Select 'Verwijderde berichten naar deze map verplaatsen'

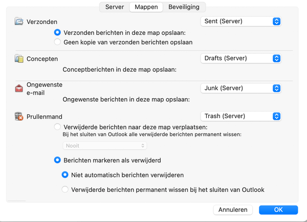coord(58,127)
